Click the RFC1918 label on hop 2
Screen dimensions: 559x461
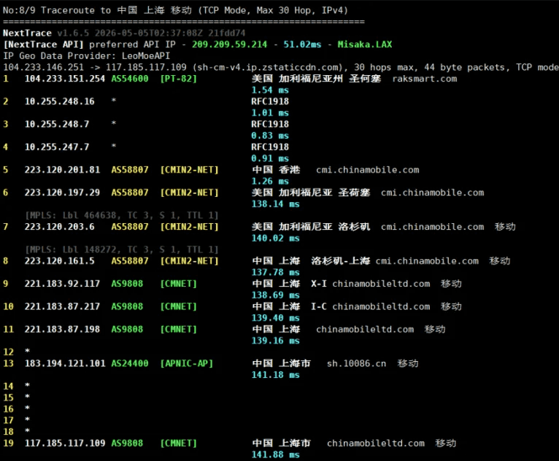coord(270,101)
